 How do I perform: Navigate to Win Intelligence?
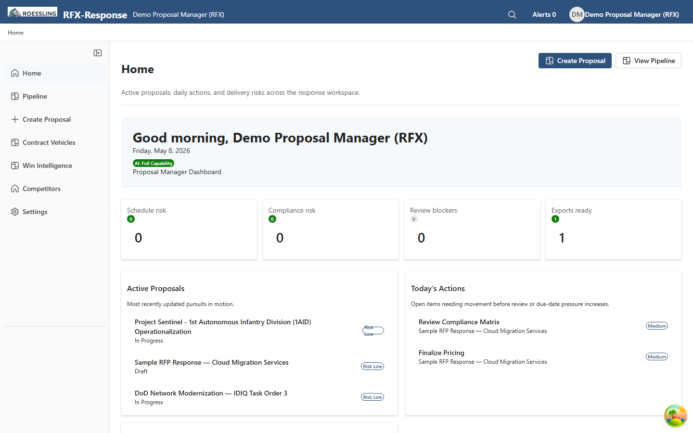pos(54,166)
